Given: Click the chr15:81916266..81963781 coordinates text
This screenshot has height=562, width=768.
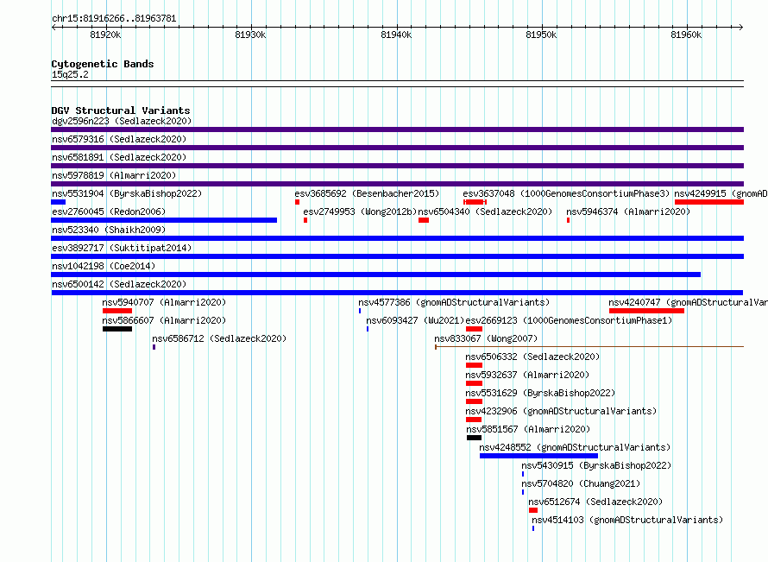Looking at the screenshot, I should [x=114, y=19].
